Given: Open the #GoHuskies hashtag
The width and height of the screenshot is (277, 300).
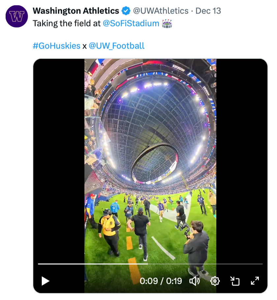Looking at the screenshot, I should [x=56, y=46].
